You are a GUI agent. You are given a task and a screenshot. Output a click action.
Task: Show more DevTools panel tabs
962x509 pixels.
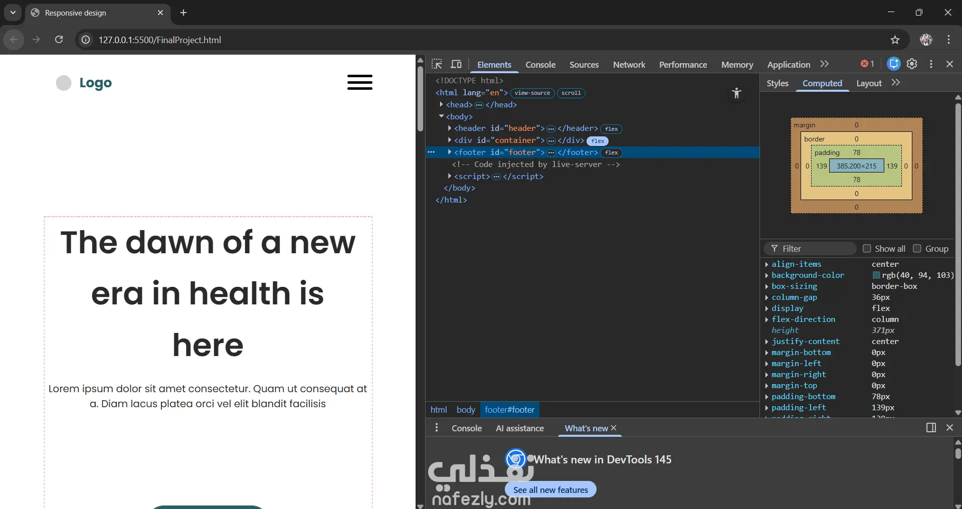click(825, 64)
